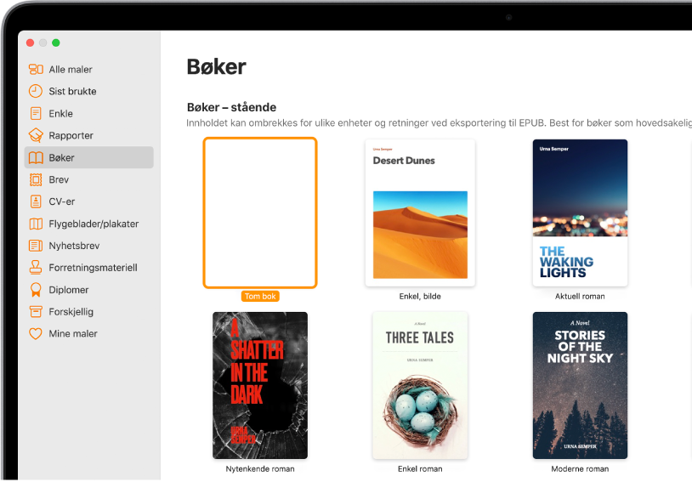Click the large Bøker page title
This screenshot has width=692, height=482.
(x=216, y=66)
